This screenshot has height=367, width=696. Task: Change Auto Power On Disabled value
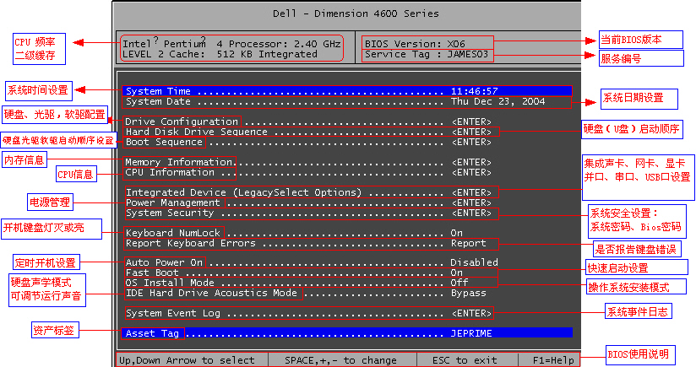click(x=475, y=262)
